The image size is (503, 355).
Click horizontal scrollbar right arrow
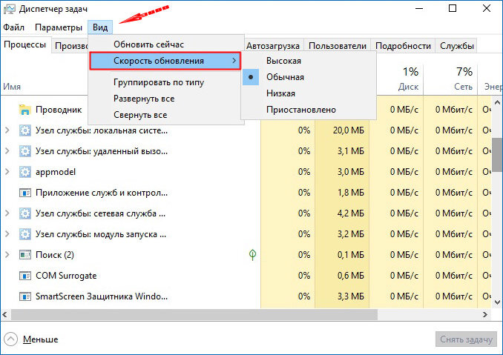click(x=485, y=315)
